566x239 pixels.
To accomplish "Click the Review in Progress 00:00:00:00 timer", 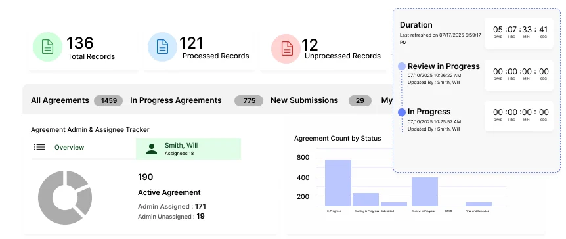I will pos(519,75).
